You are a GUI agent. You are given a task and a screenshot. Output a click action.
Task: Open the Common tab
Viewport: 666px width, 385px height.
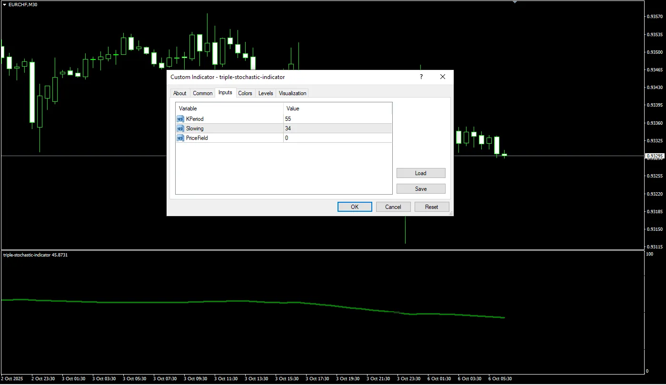coord(203,93)
